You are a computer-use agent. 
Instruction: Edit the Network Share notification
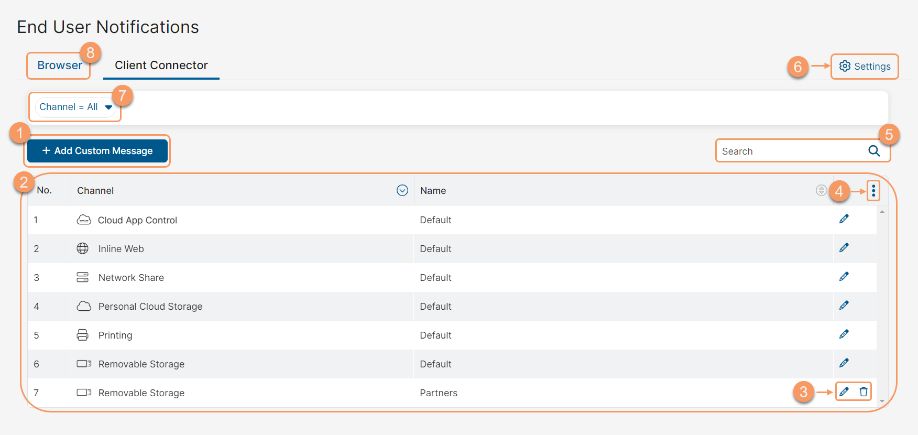point(844,277)
